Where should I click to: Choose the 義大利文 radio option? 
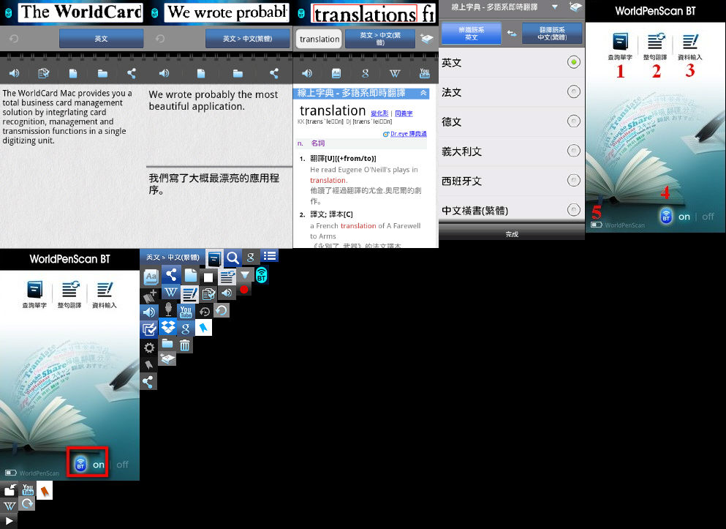[574, 151]
